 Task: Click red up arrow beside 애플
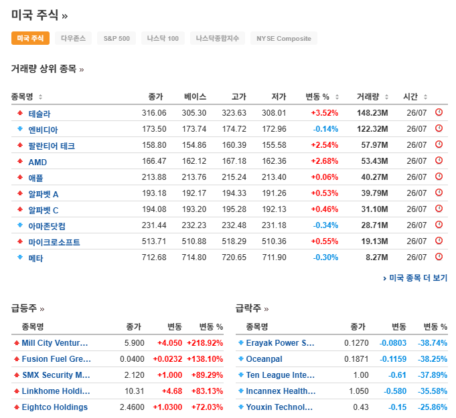(20, 177)
